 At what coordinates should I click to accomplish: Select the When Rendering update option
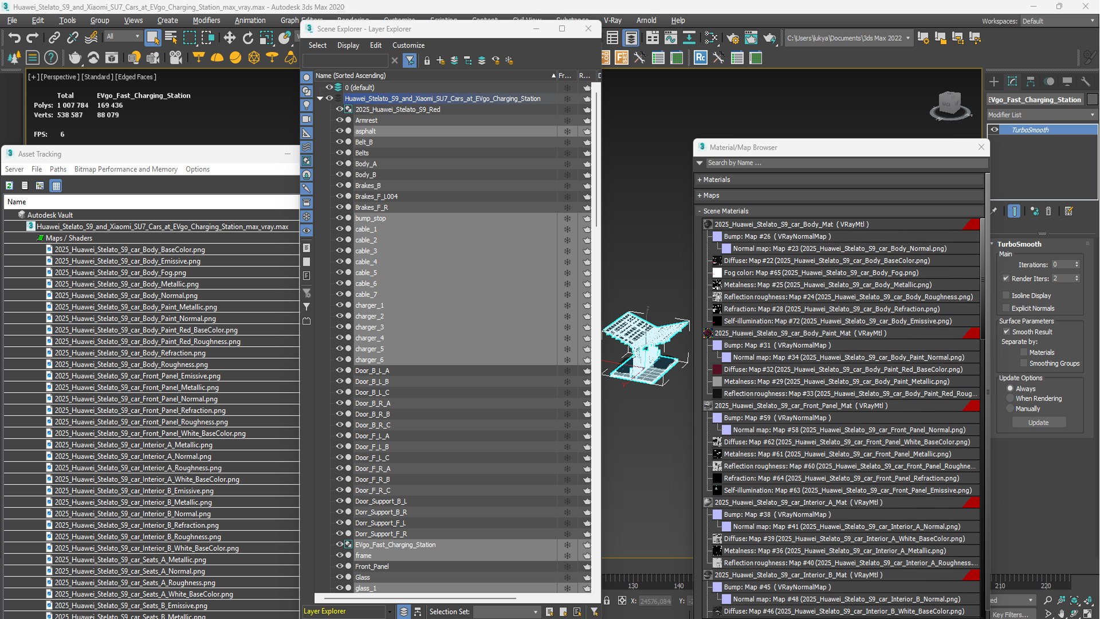[x=1010, y=398]
